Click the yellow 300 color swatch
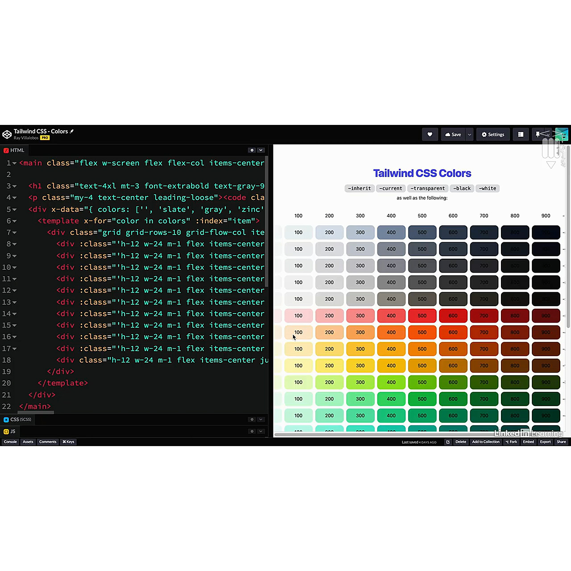 pyautogui.click(x=360, y=366)
